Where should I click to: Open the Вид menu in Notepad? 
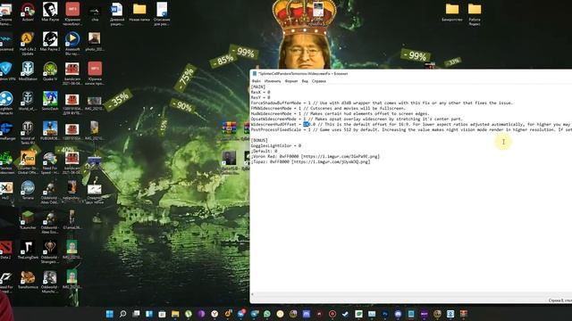click(305, 81)
